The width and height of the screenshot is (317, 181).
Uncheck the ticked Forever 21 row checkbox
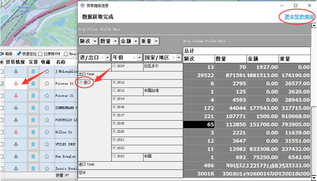2,83
